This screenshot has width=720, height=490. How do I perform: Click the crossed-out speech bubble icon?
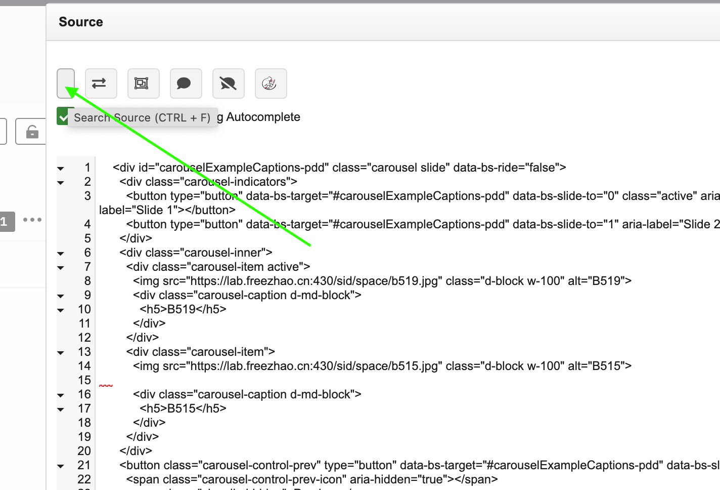point(228,84)
